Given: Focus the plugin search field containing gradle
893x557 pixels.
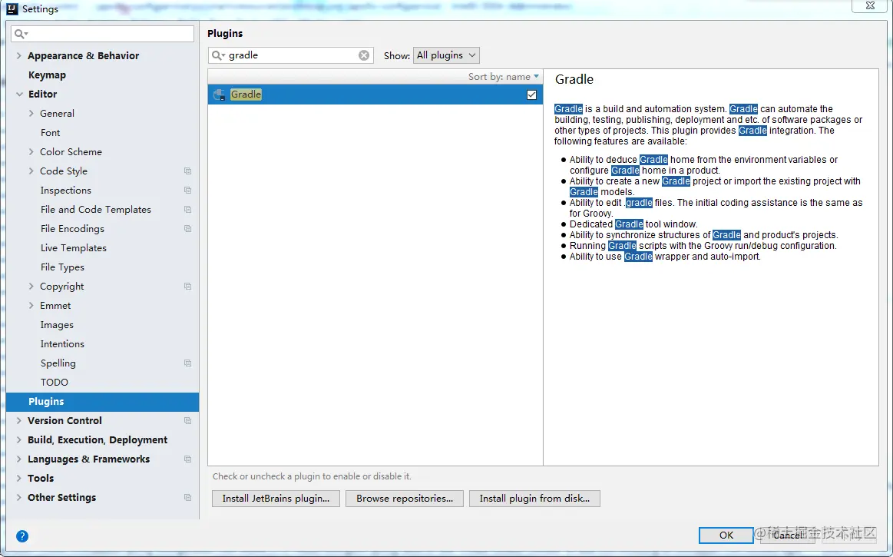Looking at the screenshot, I should click(x=290, y=55).
